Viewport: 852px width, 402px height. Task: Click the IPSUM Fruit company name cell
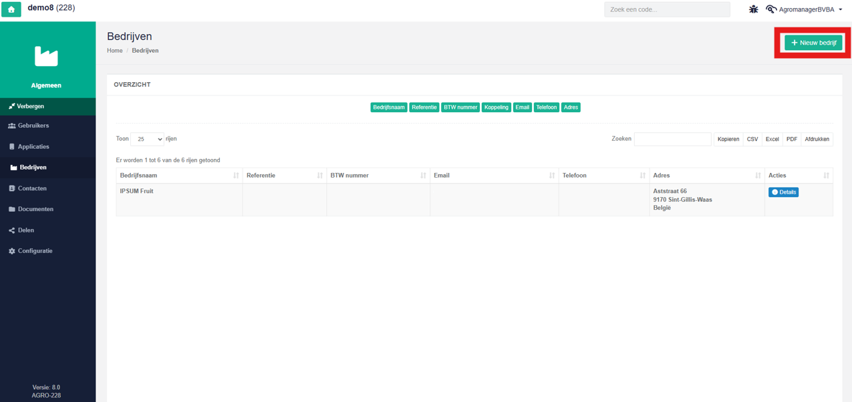179,200
